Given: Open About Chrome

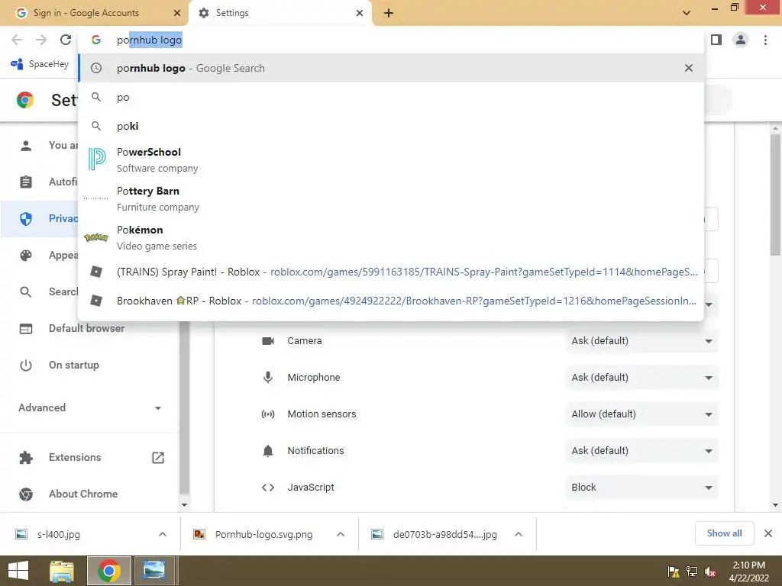Looking at the screenshot, I should [x=83, y=494].
